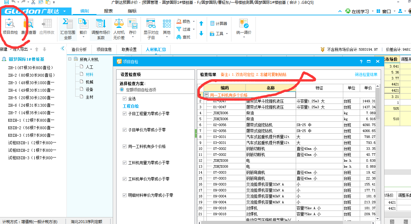
Task: Select 圆梦国际1#楼桩基 project root
Action: tap(26, 59)
